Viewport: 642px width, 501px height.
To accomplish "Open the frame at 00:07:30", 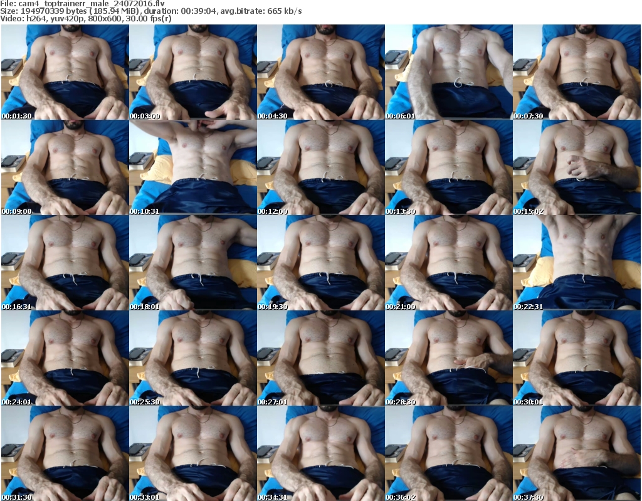I will [x=577, y=72].
